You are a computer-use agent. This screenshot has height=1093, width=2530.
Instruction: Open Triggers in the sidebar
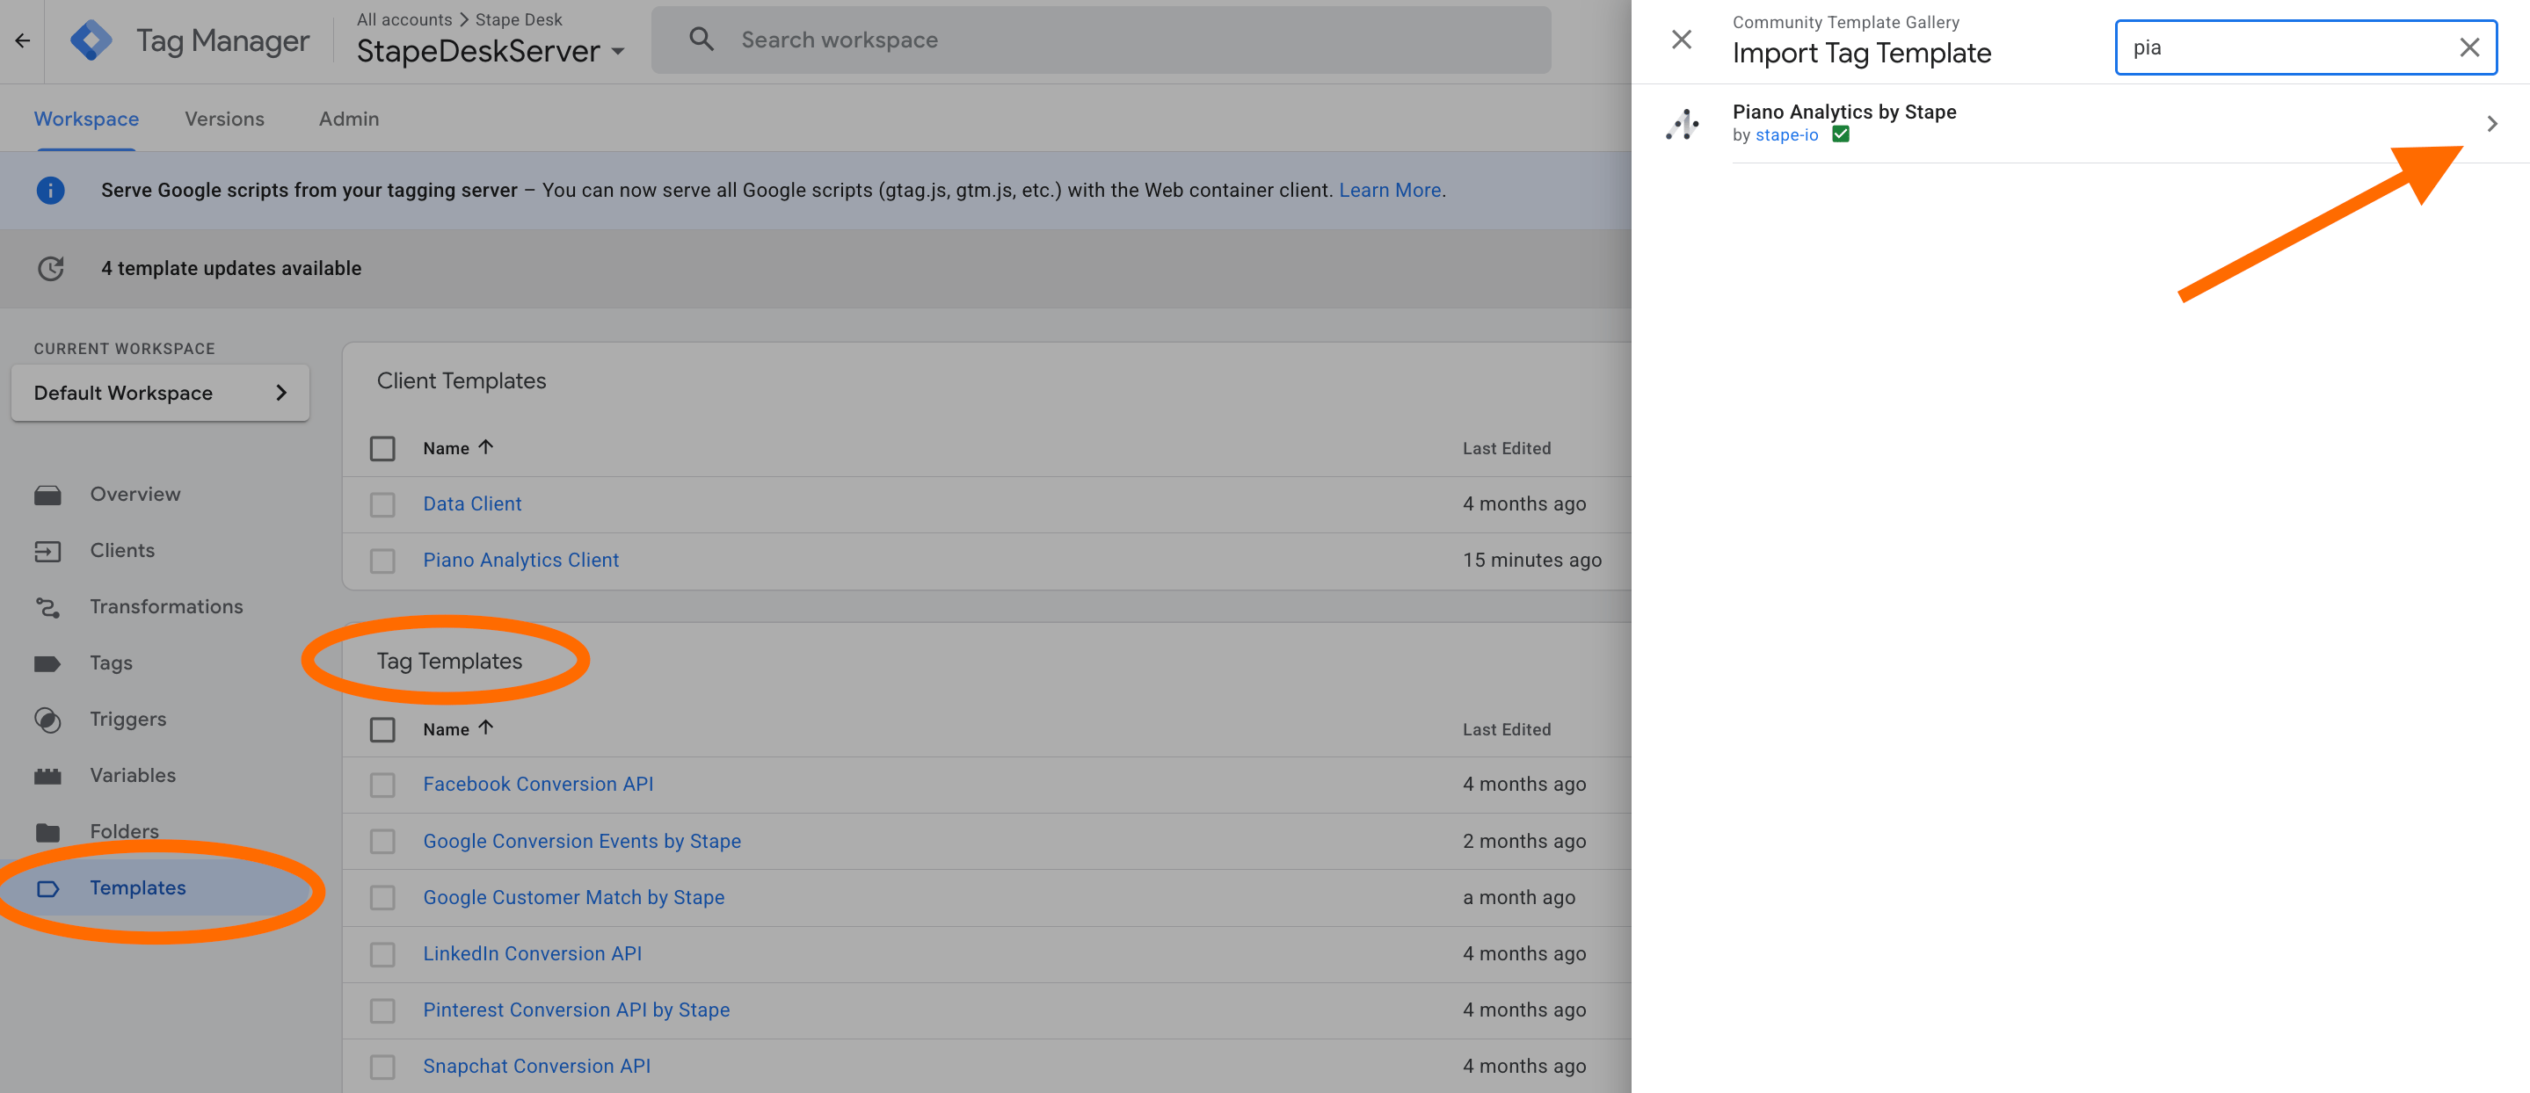[x=127, y=719]
